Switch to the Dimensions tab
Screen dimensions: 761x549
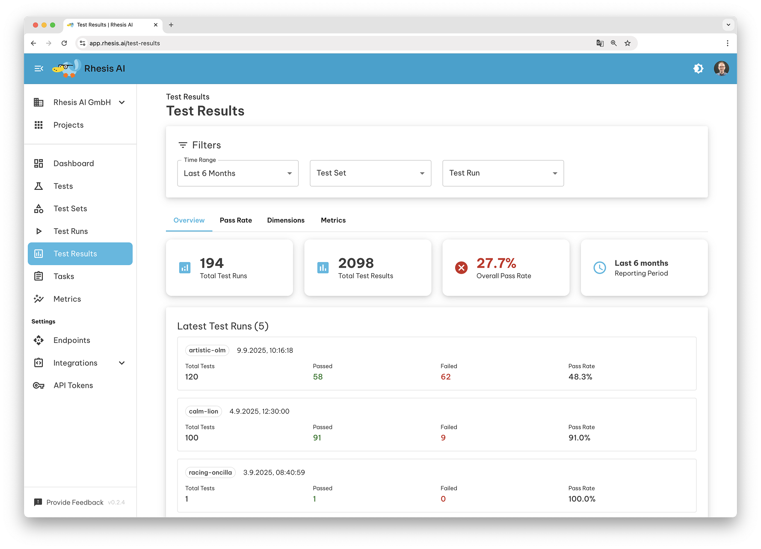pos(285,220)
